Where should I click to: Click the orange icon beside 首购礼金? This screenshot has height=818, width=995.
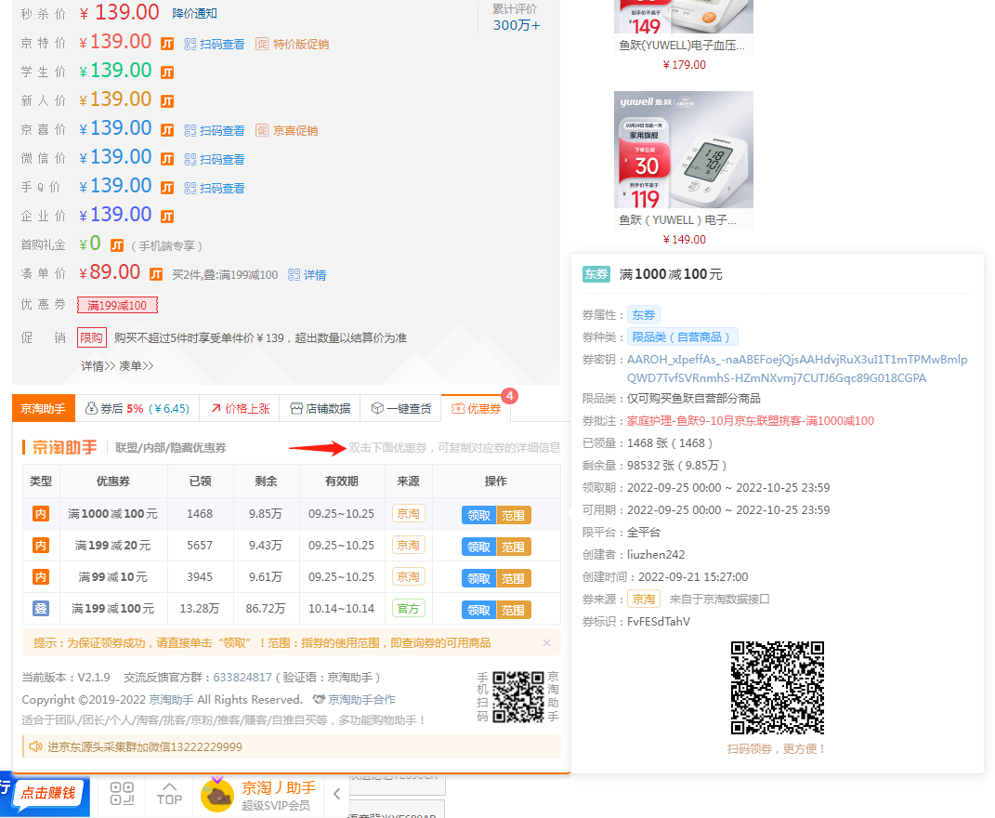(117, 245)
